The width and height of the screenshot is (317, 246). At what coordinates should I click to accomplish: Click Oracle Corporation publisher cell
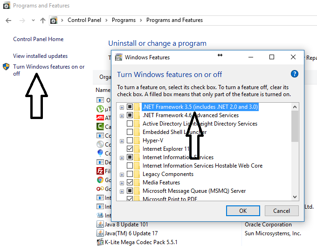268,225
